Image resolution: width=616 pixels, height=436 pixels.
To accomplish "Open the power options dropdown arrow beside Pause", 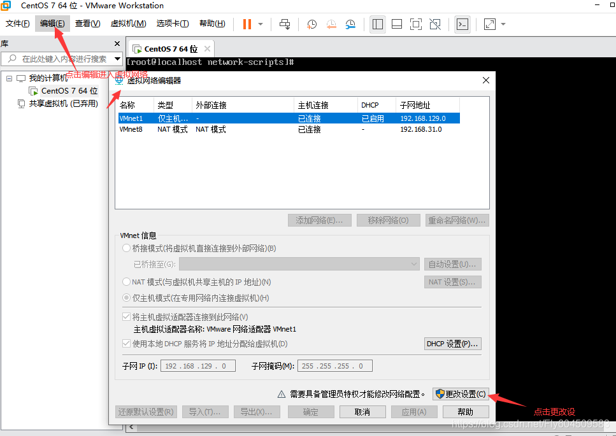I will (261, 24).
